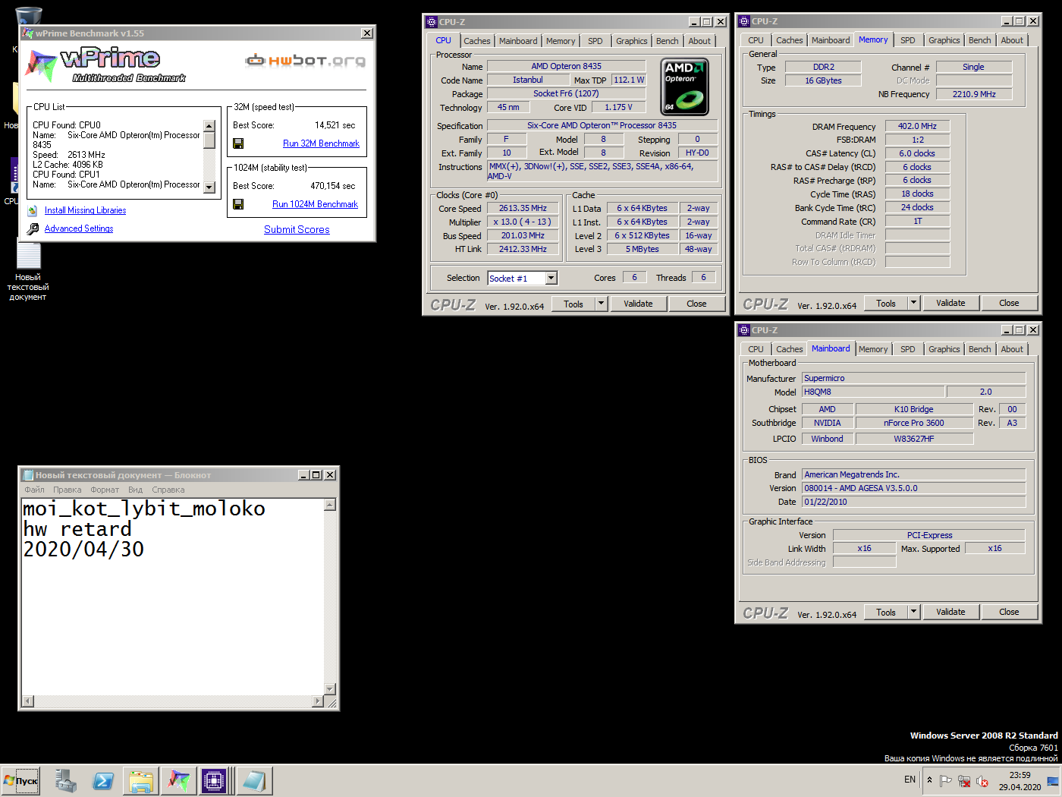Image resolution: width=1062 pixels, height=797 pixels.
Task: Click CPU List scroll down arrow
Action: tap(209, 187)
